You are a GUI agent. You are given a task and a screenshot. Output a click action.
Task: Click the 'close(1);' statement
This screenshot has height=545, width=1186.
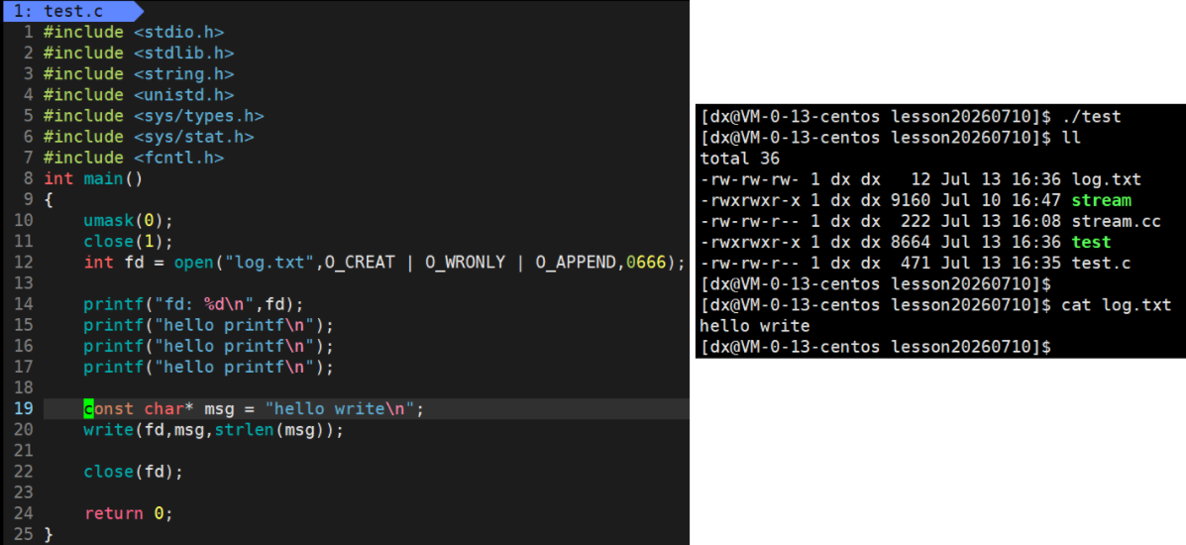(x=129, y=242)
